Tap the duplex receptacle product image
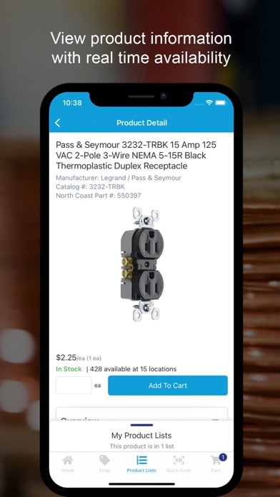280x497 pixels. tap(141, 263)
